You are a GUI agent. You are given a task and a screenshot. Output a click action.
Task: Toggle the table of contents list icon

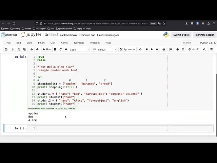[211, 49]
